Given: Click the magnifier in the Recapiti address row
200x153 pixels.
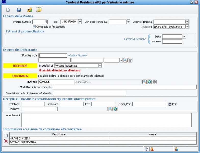Looking at the screenshot, I should [110, 109].
